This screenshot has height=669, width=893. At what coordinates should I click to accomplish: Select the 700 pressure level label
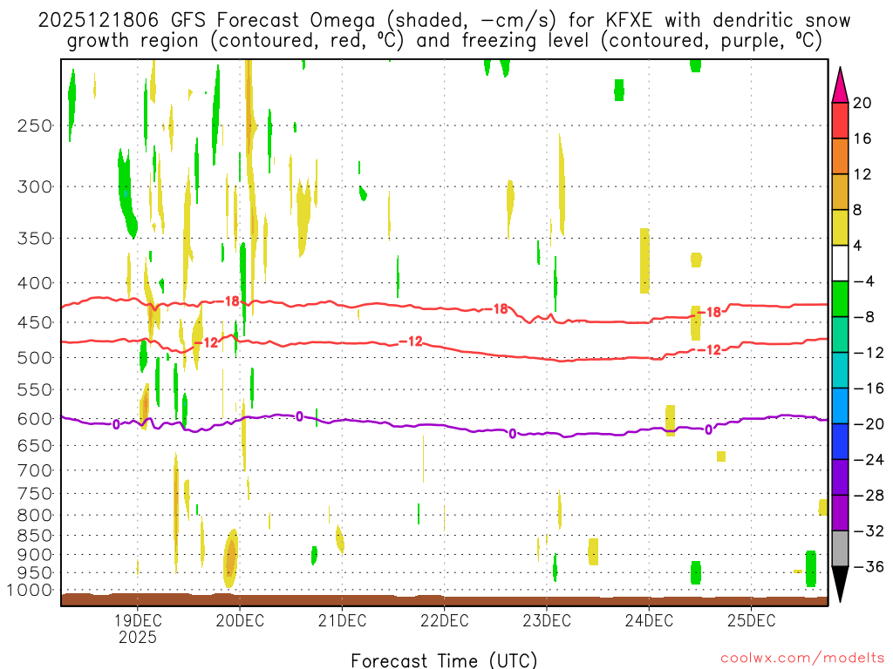tap(35, 470)
